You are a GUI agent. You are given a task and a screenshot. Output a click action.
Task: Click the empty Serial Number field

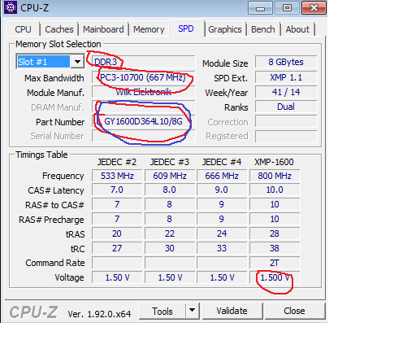tap(144, 136)
